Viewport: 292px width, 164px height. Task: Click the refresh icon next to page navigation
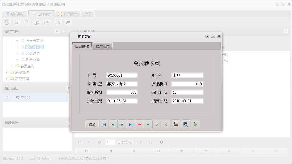[161, 142]
